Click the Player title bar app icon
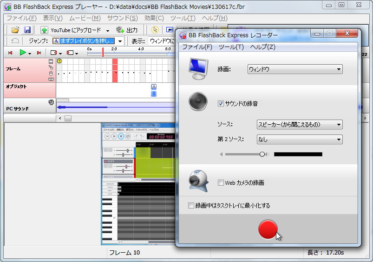The width and height of the screenshot is (373, 262). 7,7
